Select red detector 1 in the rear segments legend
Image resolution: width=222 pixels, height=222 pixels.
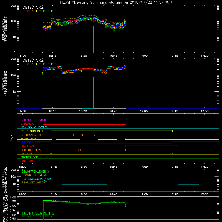click(x=24, y=64)
